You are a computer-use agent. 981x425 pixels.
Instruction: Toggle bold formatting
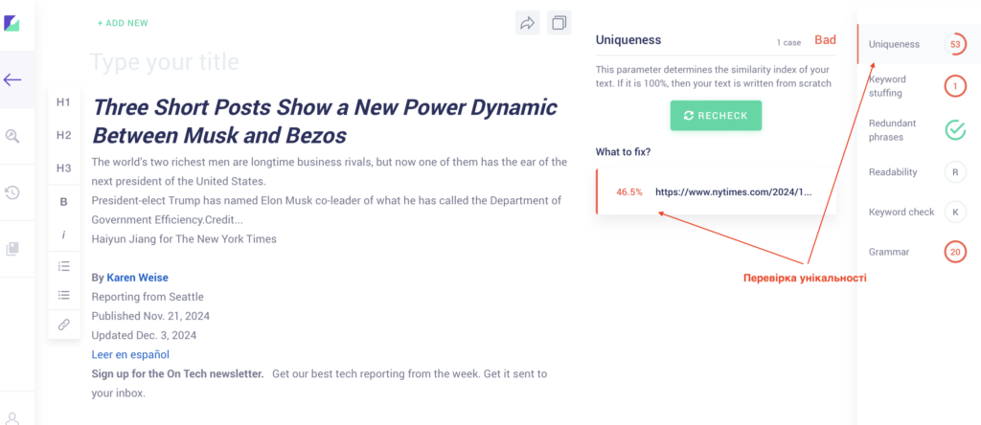64,202
